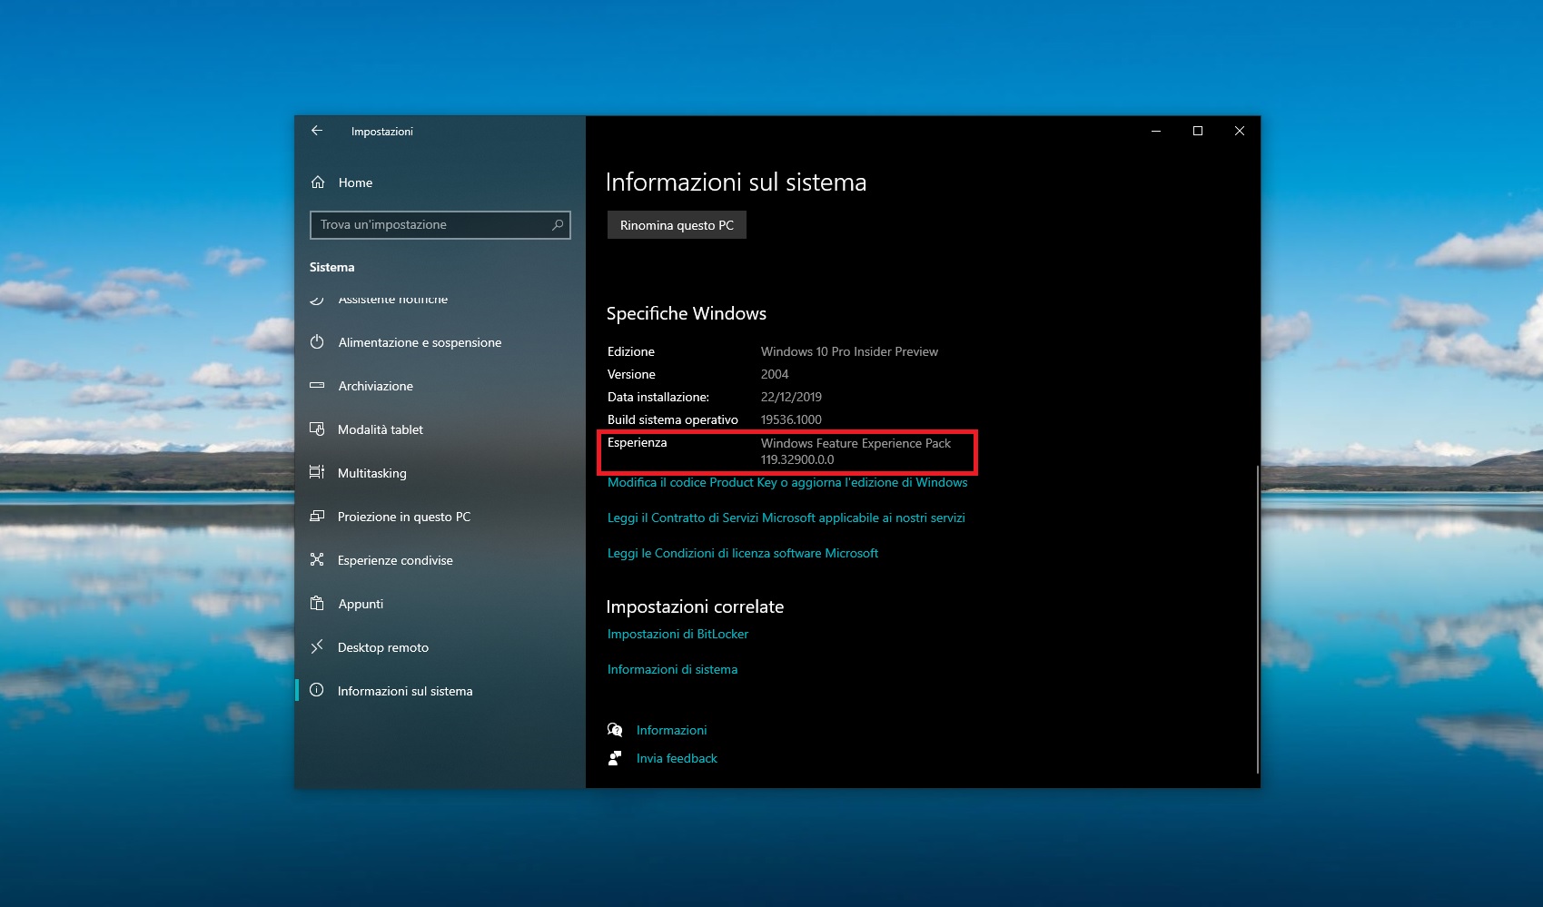Open Informazioni di sistema link
This screenshot has height=907, width=1543.
tap(672, 669)
